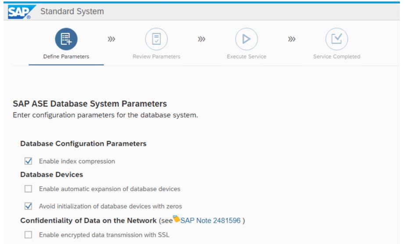Select the Define Parameters step icon

point(66,39)
